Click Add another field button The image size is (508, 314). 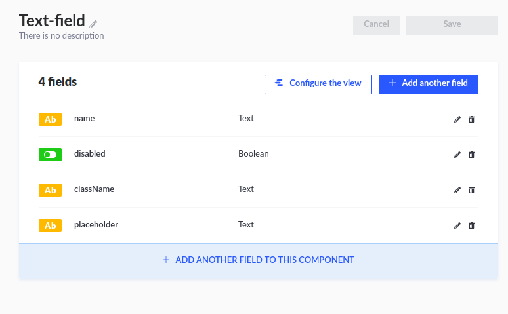[429, 85]
